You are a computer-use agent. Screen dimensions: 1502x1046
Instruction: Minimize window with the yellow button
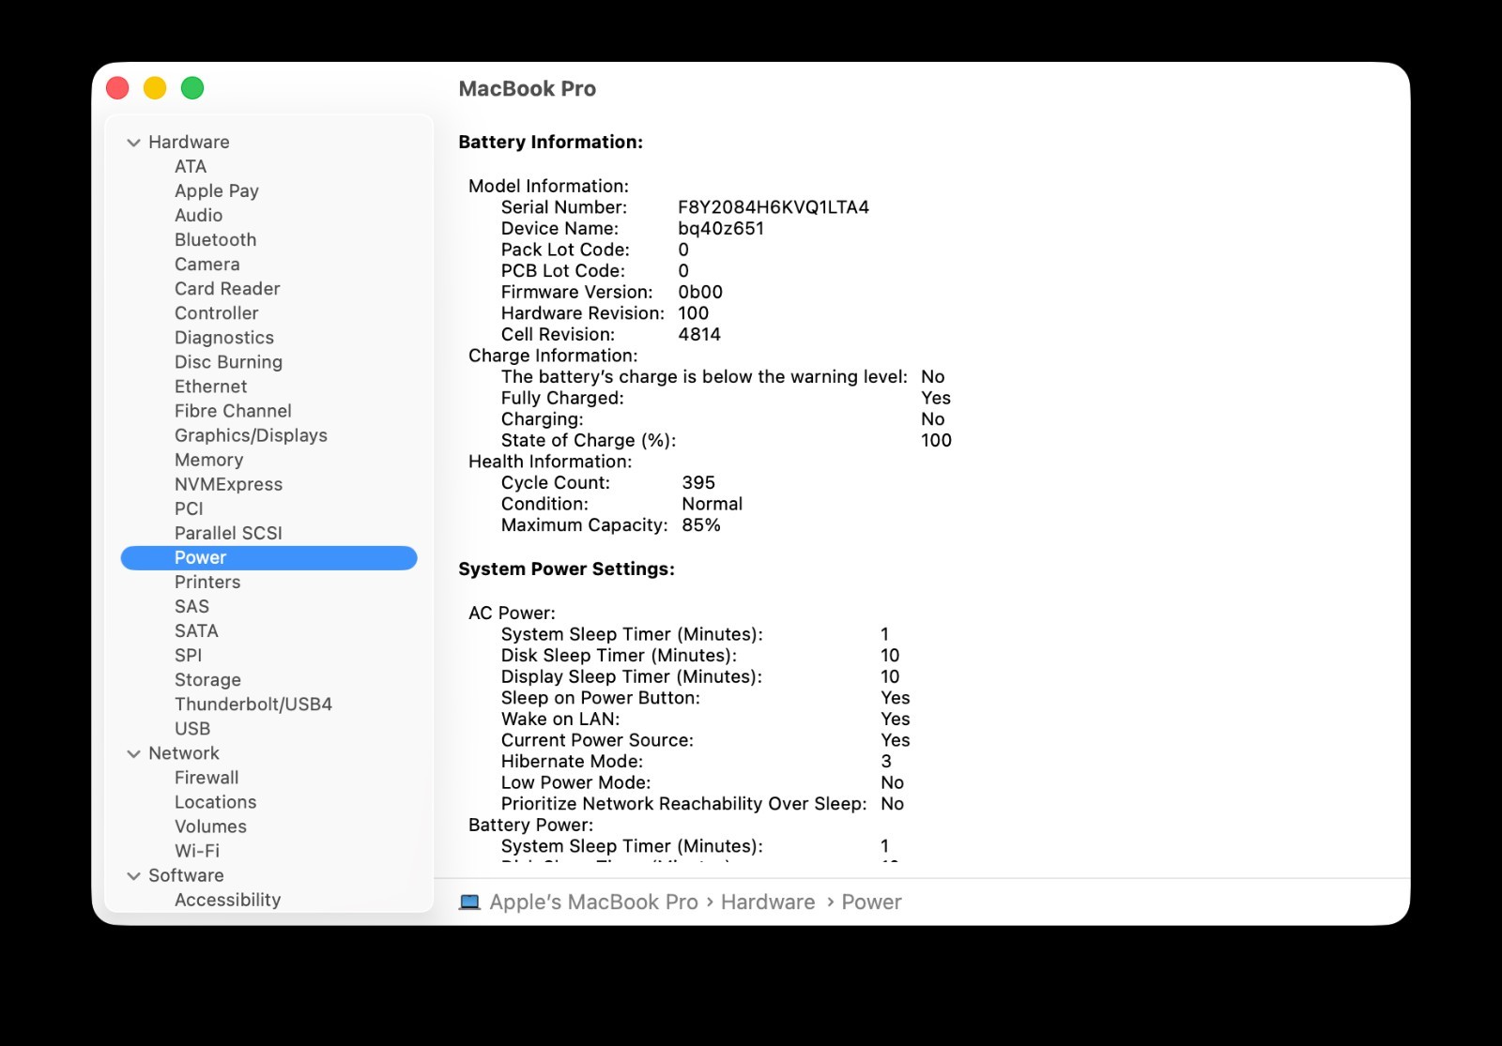point(155,88)
